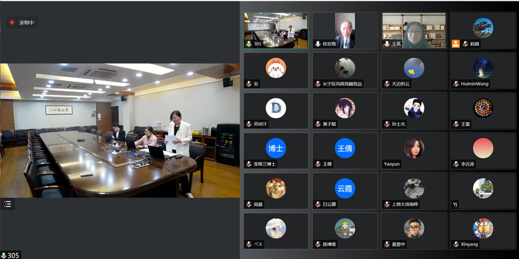Click the orange host icon next to 赵越

tap(455, 43)
